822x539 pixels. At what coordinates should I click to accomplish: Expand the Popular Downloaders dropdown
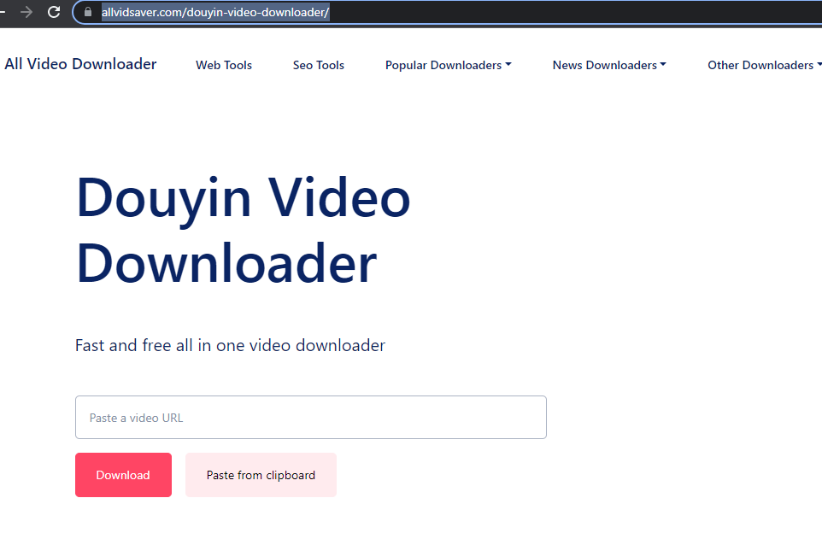point(449,65)
